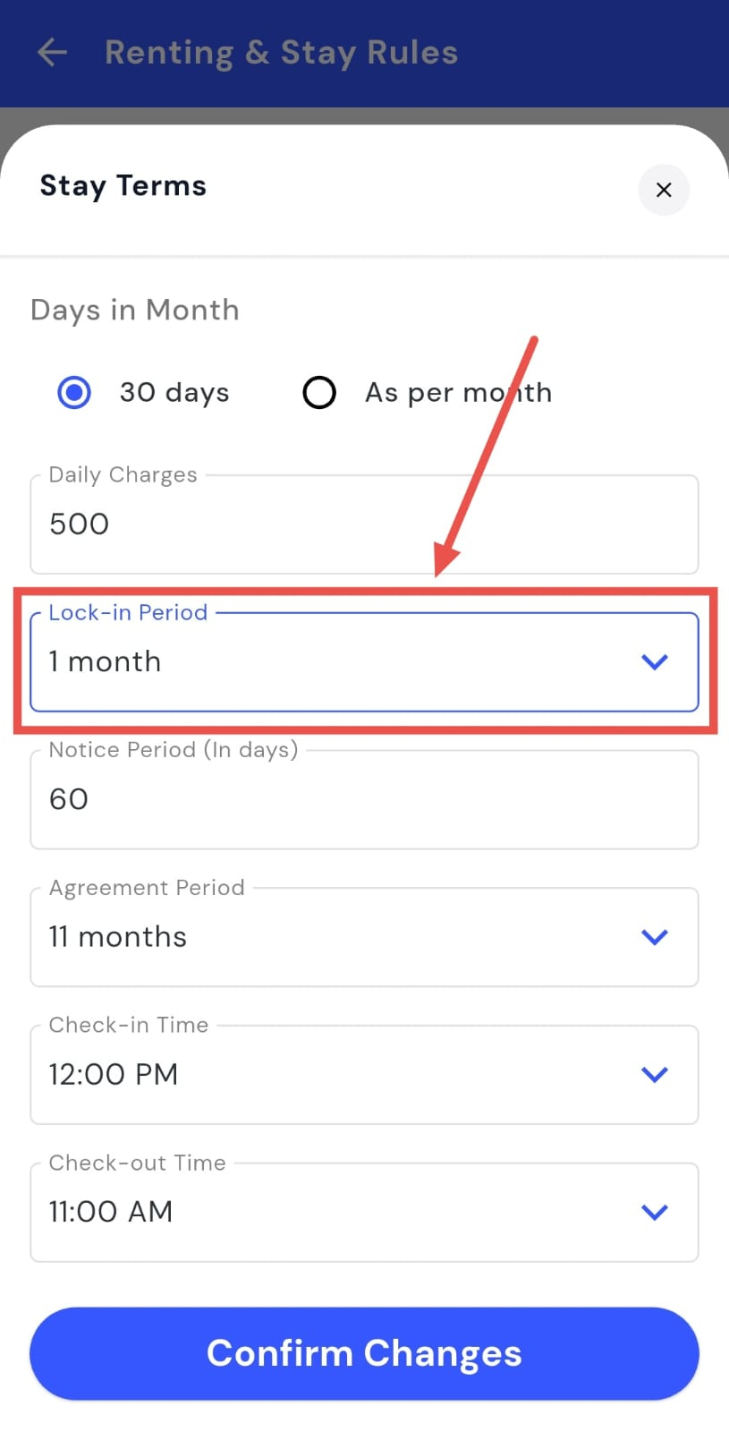Click the Renting & Stay Rules title
This screenshot has width=729, height=1432.
(281, 53)
